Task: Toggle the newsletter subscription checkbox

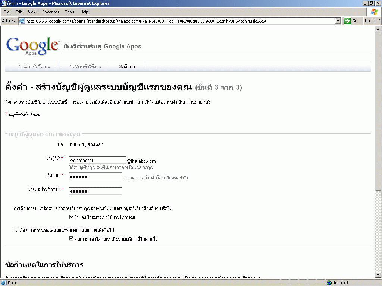Action: (71, 217)
